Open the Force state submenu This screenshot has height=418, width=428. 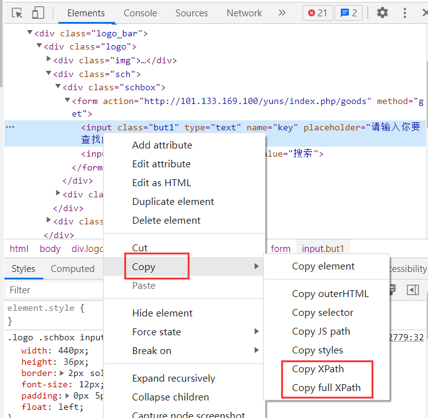183,332
